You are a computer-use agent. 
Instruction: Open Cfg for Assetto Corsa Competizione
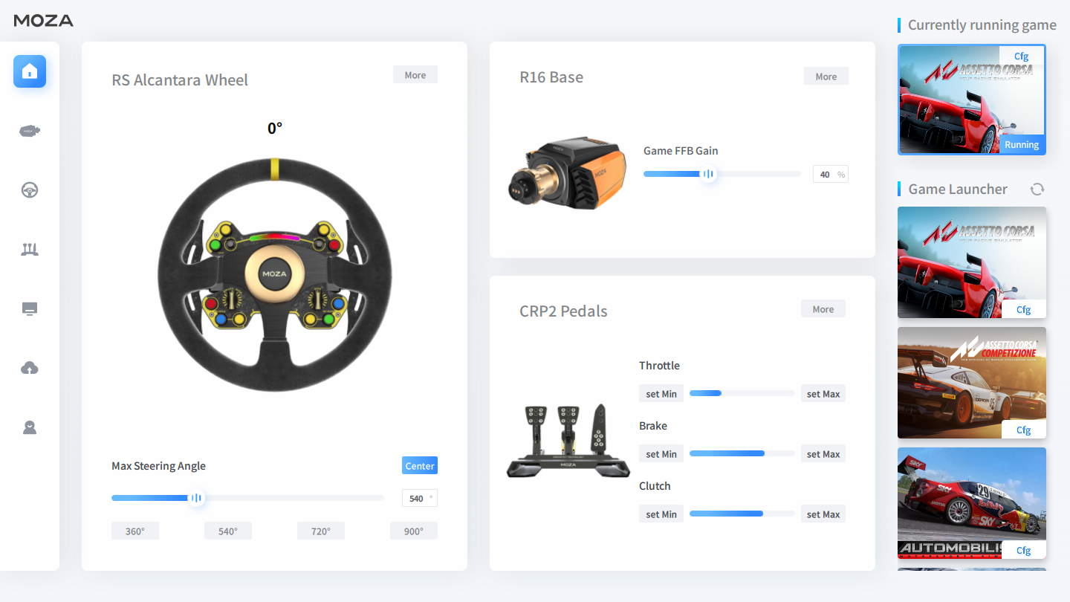(x=1024, y=430)
